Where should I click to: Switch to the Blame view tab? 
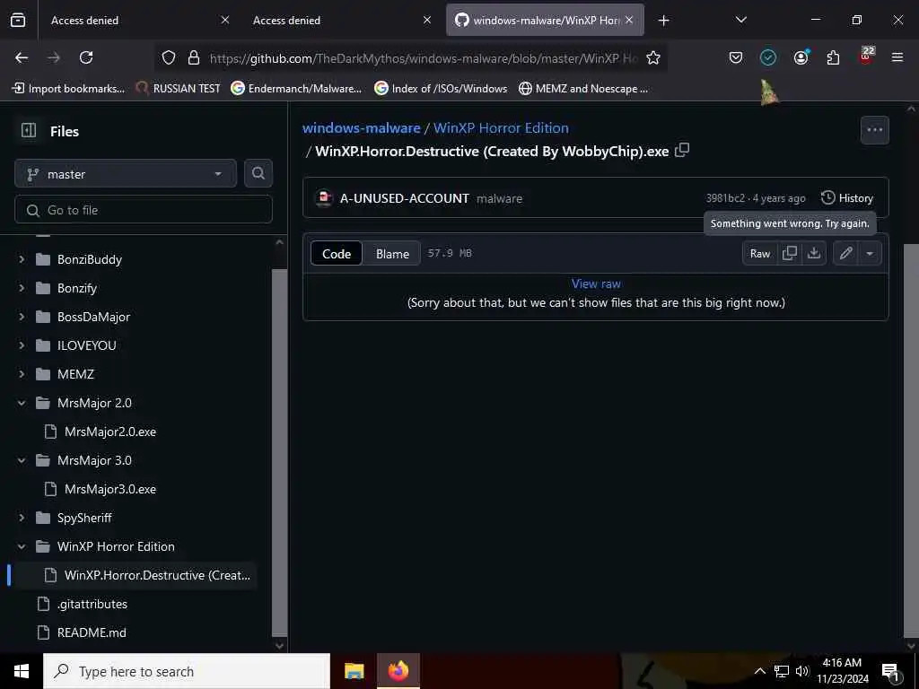[x=392, y=253]
